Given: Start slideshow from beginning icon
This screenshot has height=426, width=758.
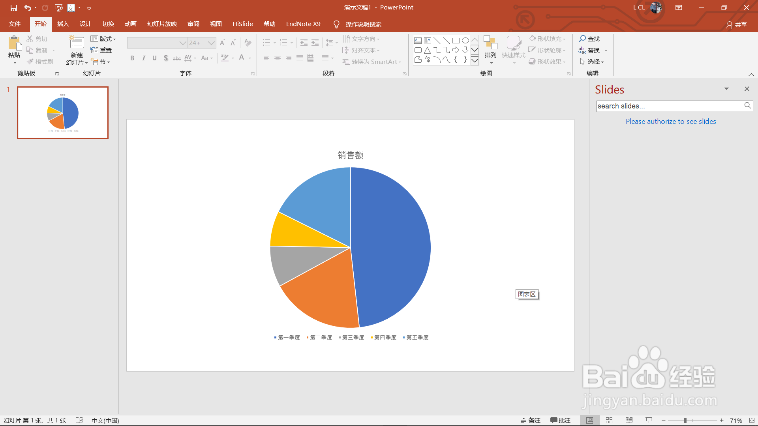Looking at the screenshot, I should (59, 7).
